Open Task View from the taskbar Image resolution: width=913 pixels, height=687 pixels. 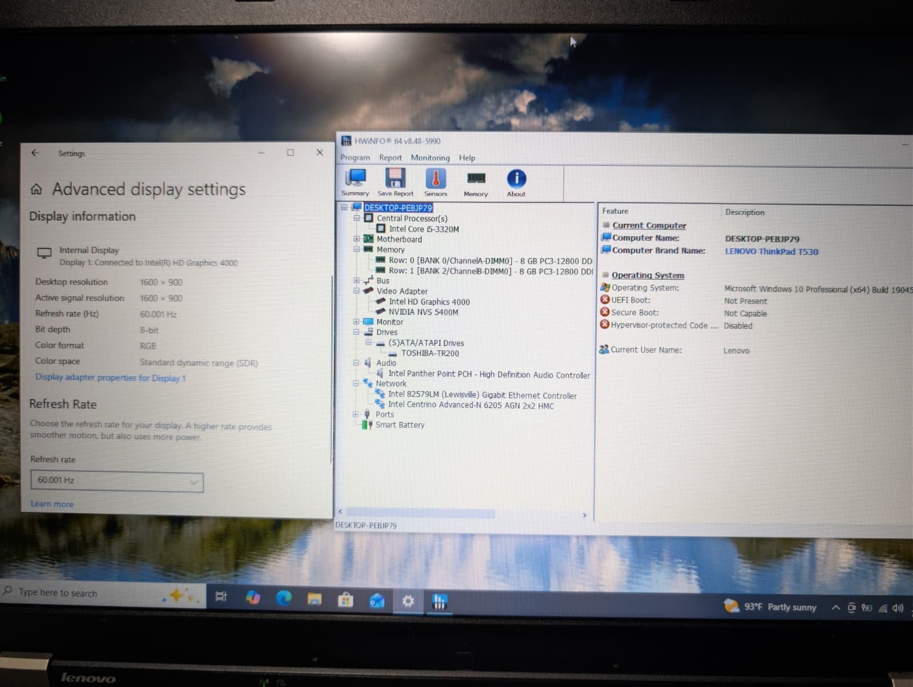(221, 596)
